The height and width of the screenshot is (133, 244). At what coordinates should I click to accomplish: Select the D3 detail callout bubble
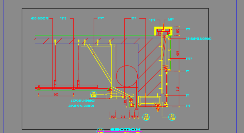pos(93,95)
